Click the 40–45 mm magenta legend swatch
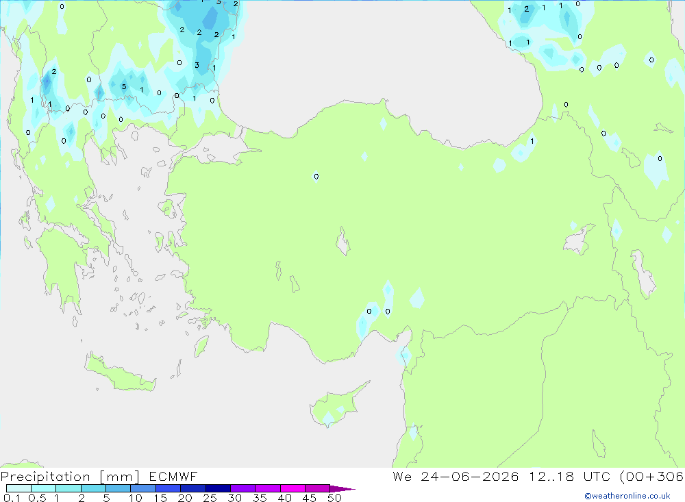Screen dimensions: 685x502 292,488
